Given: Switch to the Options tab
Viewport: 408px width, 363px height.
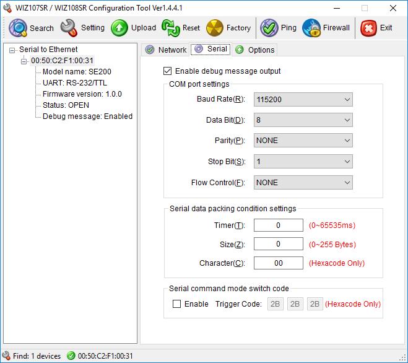Looking at the screenshot, I should [254, 50].
